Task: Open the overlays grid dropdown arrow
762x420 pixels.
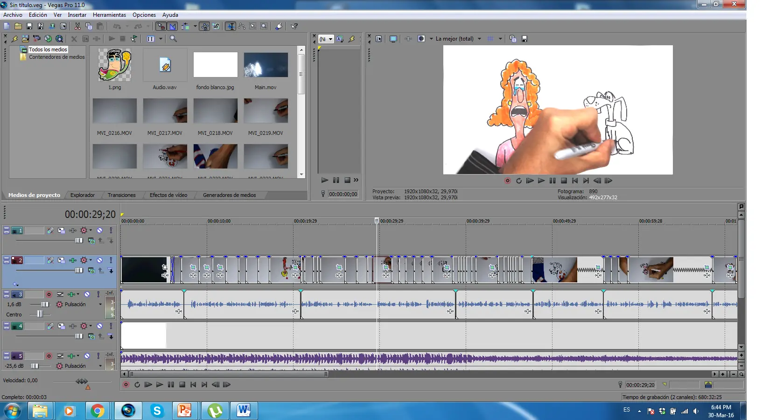Action: point(500,39)
